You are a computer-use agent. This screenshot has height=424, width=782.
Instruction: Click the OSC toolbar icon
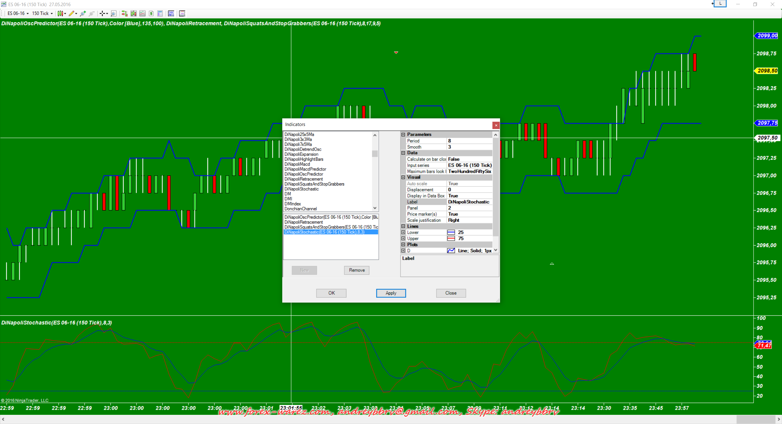(171, 13)
